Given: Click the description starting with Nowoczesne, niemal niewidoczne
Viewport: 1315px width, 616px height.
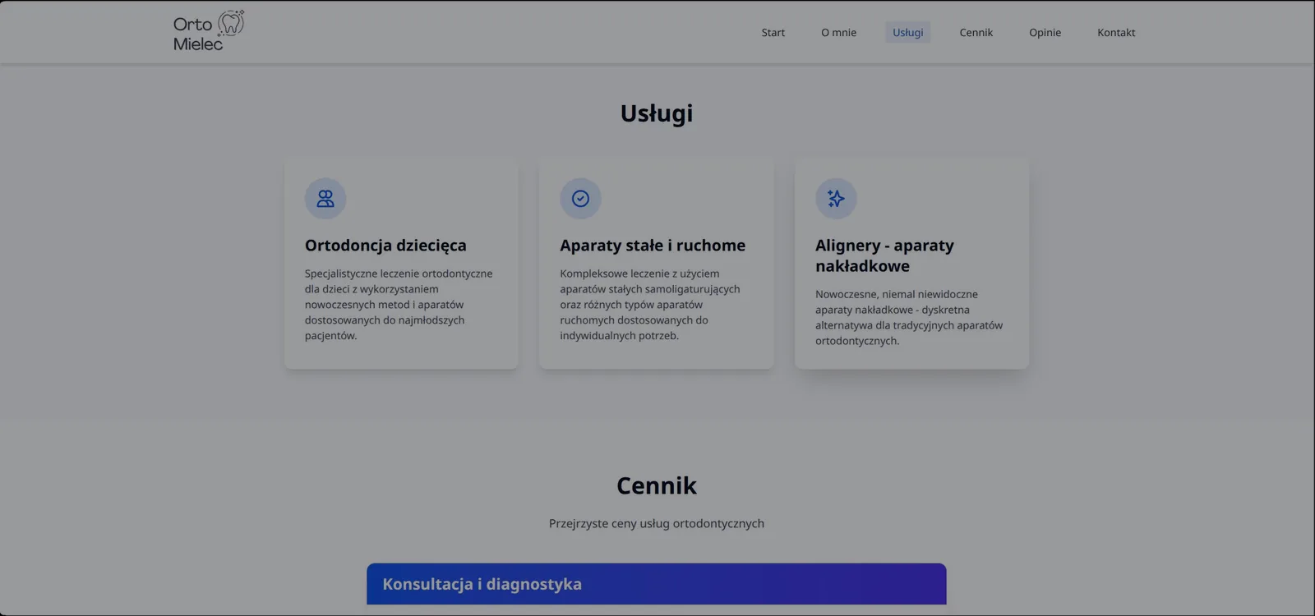Looking at the screenshot, I should click(x=909, y=317).
